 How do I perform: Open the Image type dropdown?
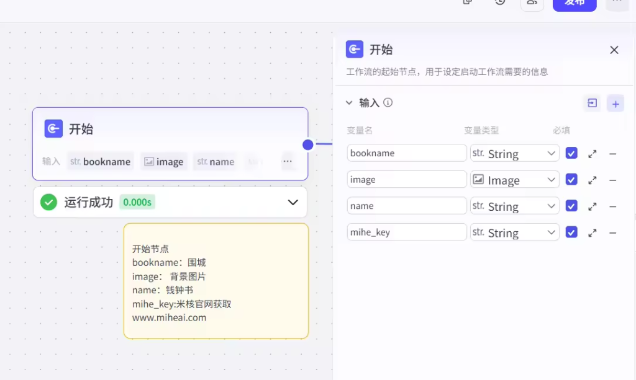click(514, 180)
